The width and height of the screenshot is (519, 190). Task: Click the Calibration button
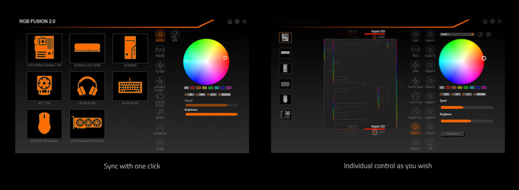coord(453,134)
